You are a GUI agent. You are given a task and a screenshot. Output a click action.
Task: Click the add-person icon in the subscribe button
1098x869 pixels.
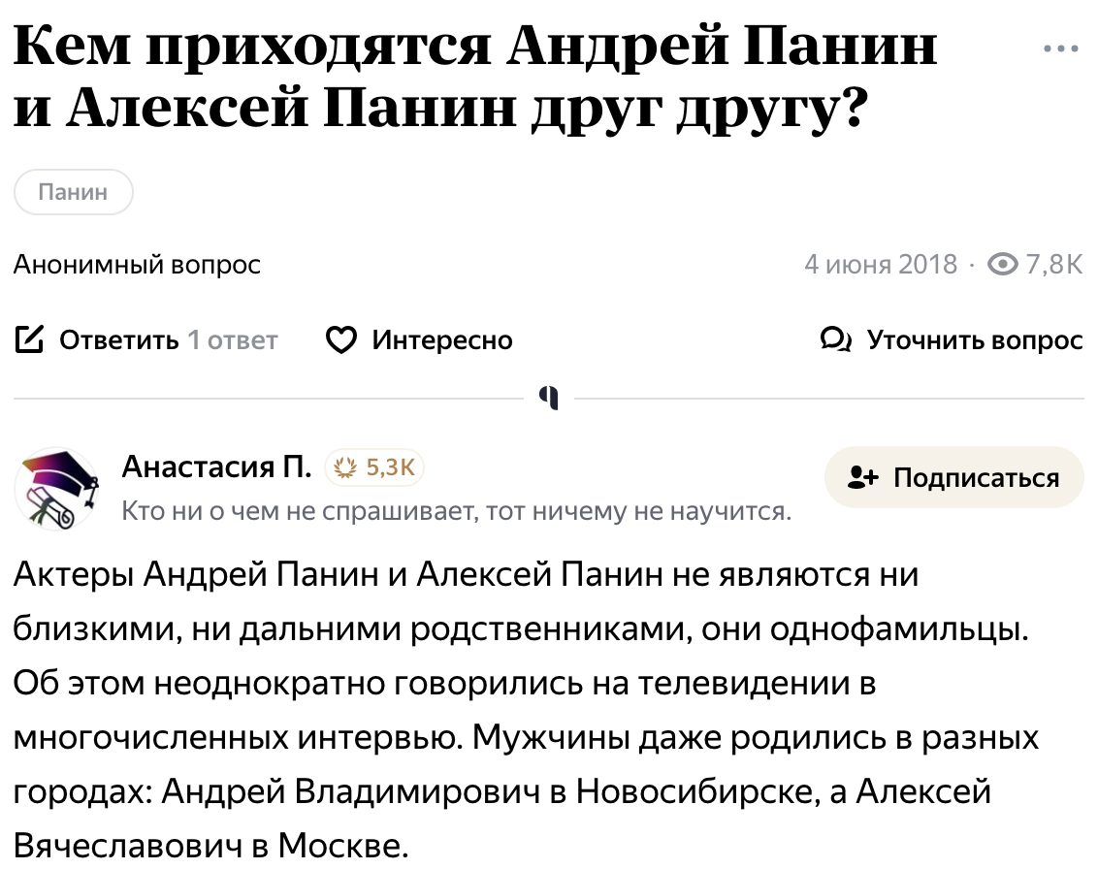pos(862,477)
